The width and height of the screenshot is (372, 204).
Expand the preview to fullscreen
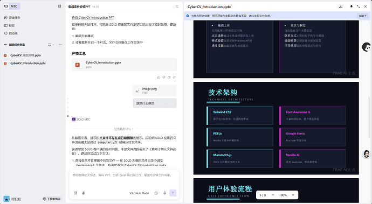(358, 6)
